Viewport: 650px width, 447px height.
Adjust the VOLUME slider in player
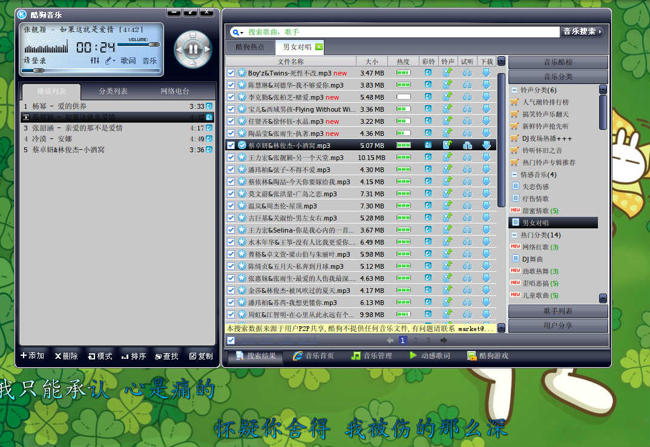(139, 44)
